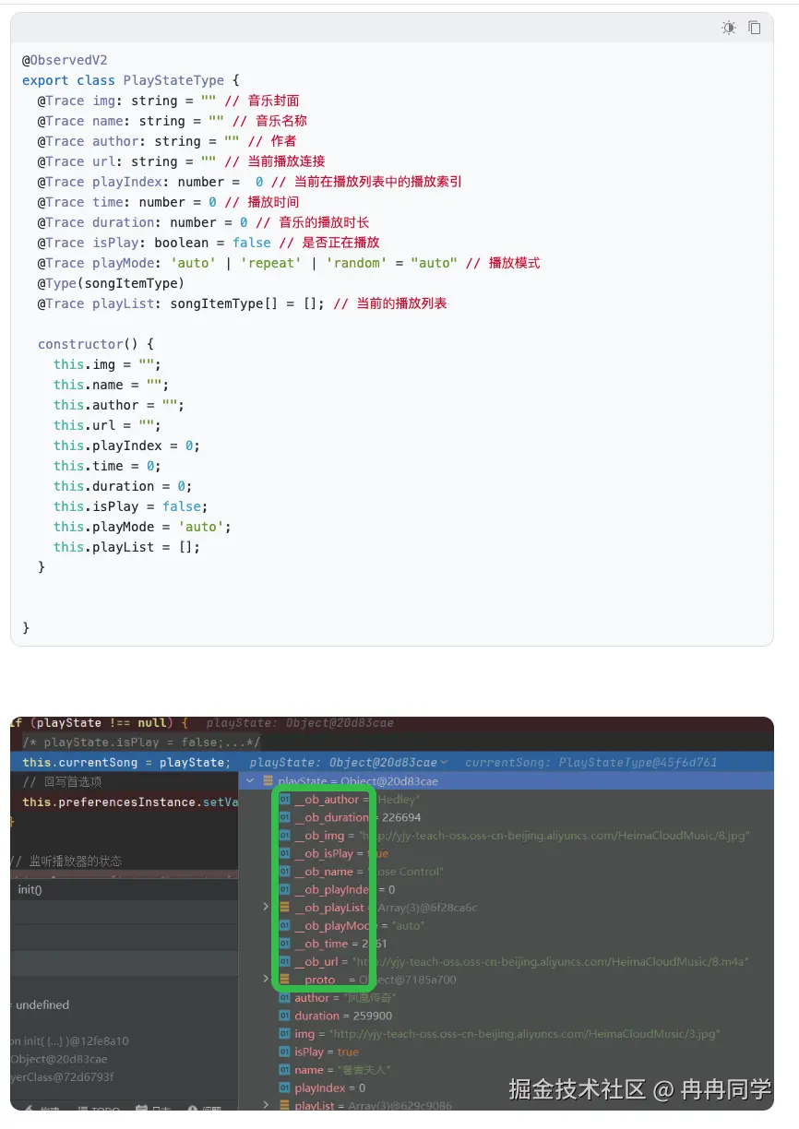Click the field icon beside name = 奢香夫人
This screenshot has height=1129, width=799.
click(x=284, y=1070)
